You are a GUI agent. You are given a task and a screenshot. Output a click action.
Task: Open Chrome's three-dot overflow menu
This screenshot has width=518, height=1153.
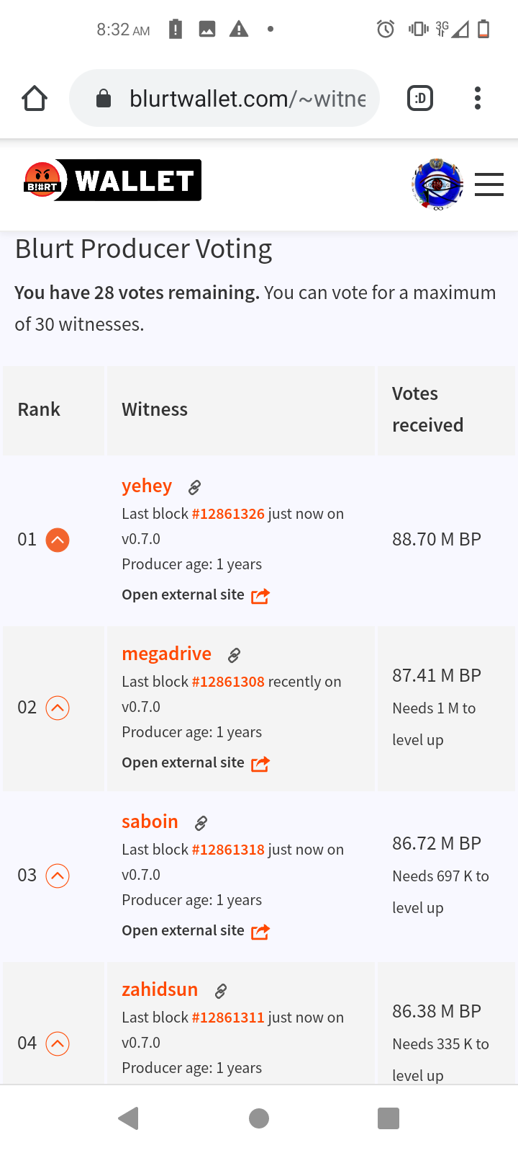(478, 98)
